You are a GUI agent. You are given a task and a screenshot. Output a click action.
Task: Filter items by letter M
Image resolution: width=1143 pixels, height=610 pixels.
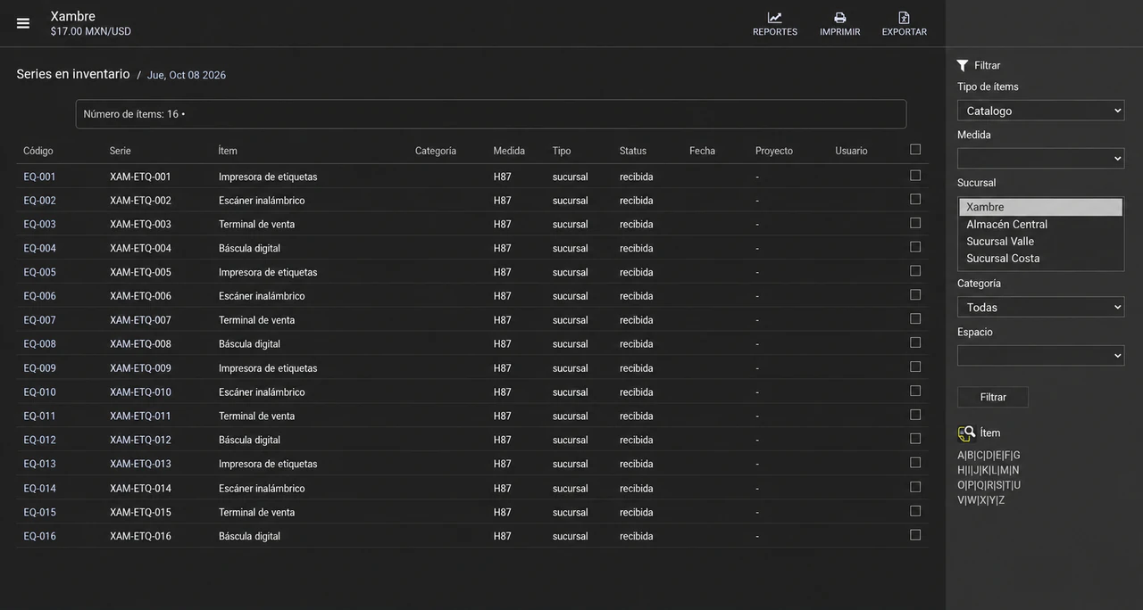pyautogui.click(x=1003, y=470)
